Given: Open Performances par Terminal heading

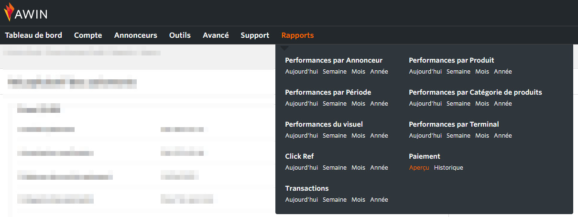Looking at the screenshot, I should click(x=454, y=124).
